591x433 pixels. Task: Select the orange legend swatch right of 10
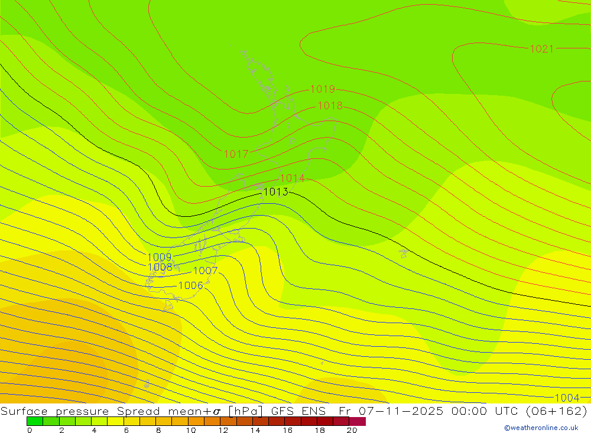pyautogui.click(x=196, y=421)
